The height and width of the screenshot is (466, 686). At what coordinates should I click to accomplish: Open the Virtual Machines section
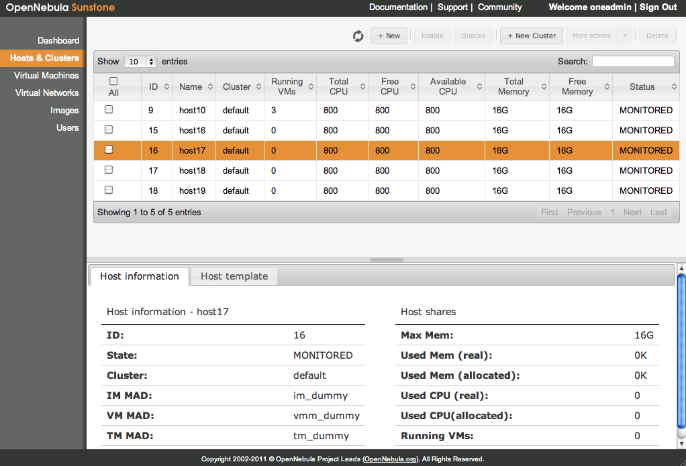point(46,75)
